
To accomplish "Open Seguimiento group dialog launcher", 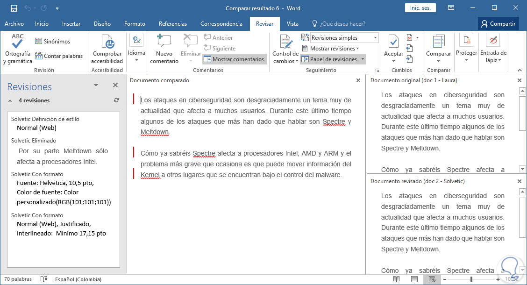I will (x=377, y=70).
